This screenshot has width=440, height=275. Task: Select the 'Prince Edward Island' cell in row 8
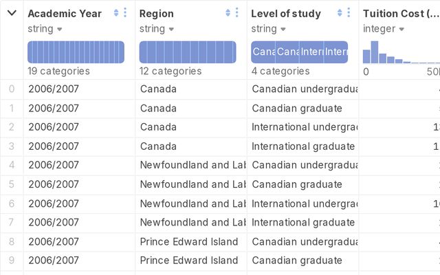189,241
